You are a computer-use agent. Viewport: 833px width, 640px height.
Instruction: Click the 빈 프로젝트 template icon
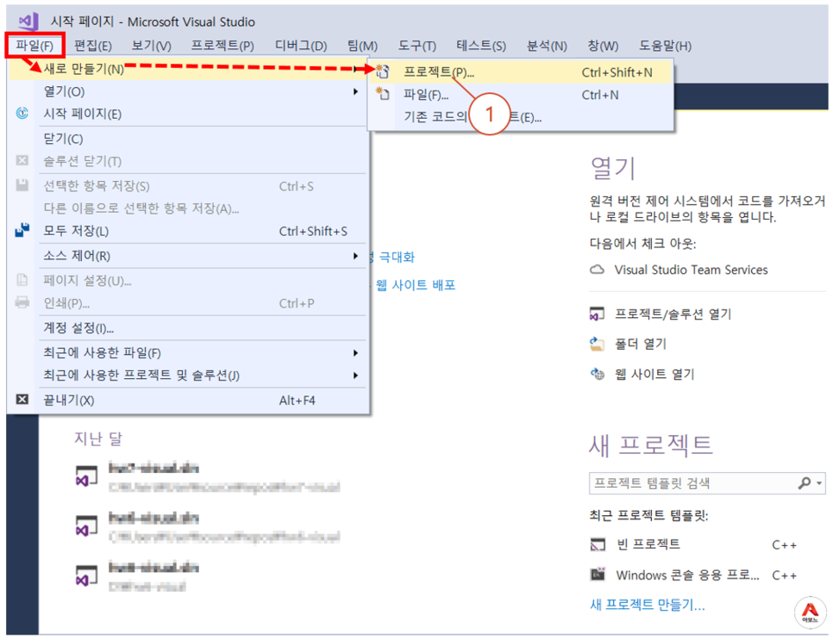(x=598, y=544)
